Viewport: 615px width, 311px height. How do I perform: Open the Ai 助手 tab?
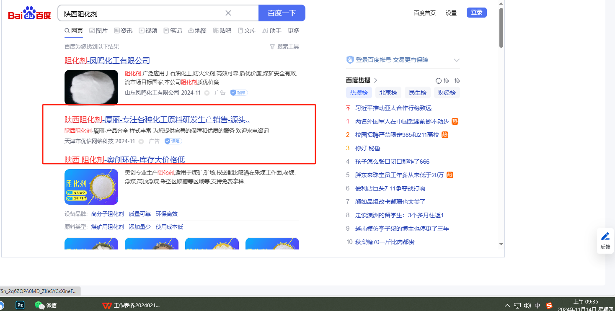[x=272, y=31]
